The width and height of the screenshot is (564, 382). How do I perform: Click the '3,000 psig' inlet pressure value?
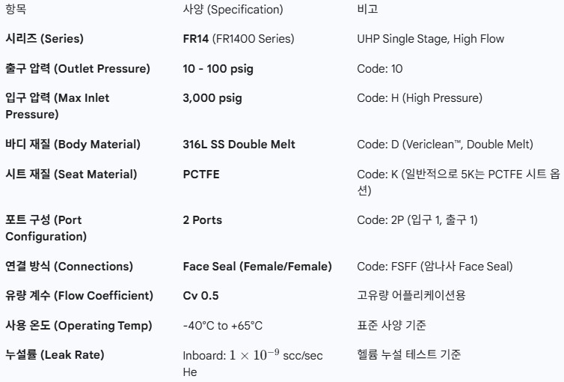click(212, 98)
